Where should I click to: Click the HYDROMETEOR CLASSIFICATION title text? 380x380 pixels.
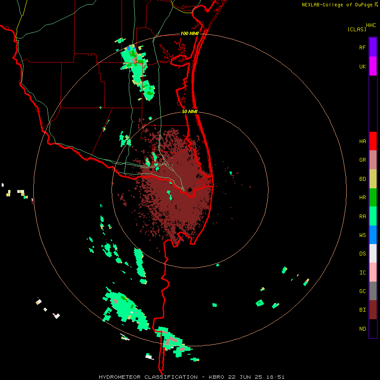click(148, 377)
